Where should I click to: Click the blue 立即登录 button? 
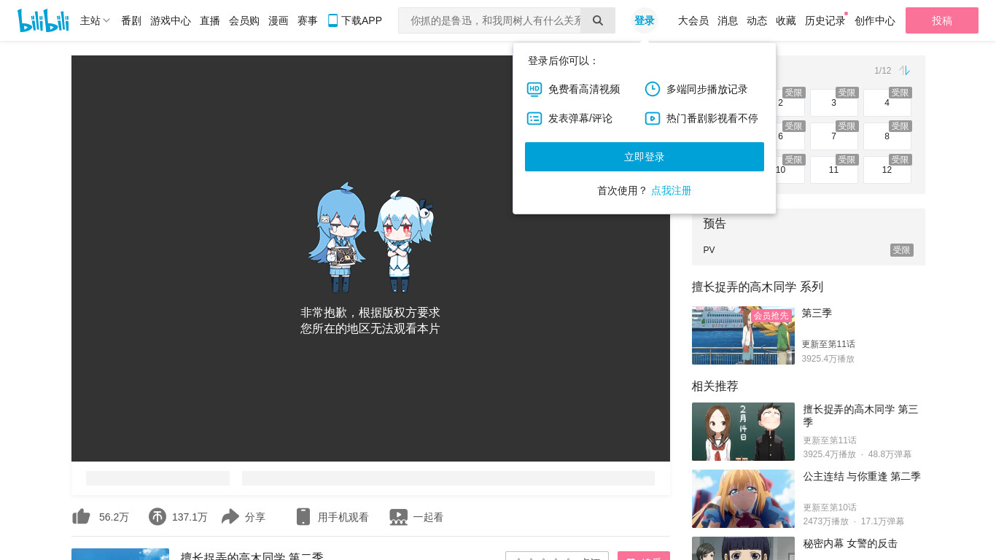[645, 157]
